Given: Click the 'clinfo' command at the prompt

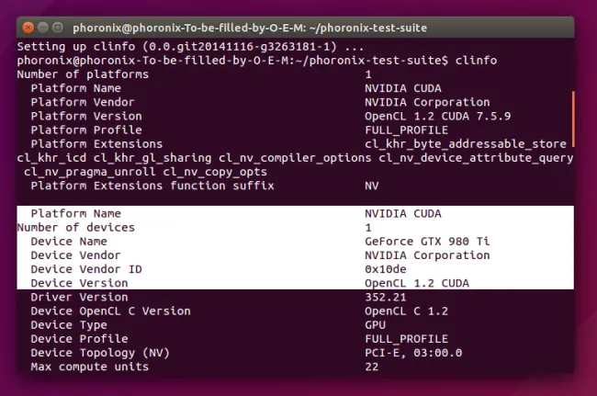Looking at the screenshot, I should coord(477,60).
